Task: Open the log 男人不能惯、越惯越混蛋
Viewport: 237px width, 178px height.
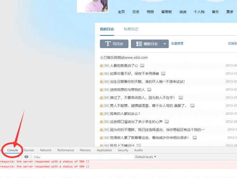Action: pos(148,106)
